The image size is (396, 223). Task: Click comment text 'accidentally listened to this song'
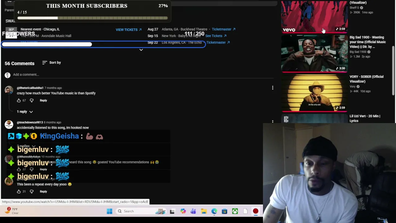53,128
